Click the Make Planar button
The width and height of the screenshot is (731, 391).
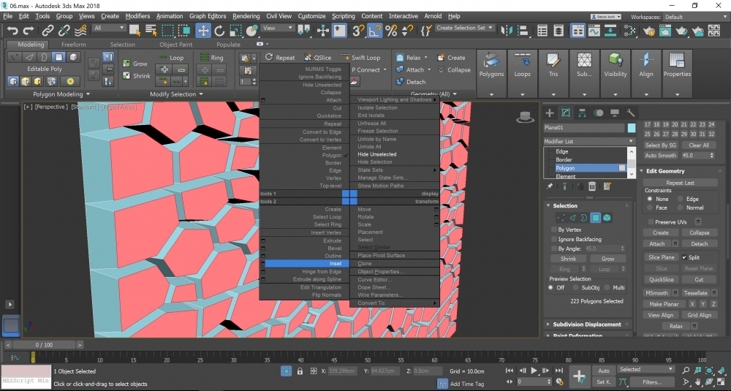point(664,304)
